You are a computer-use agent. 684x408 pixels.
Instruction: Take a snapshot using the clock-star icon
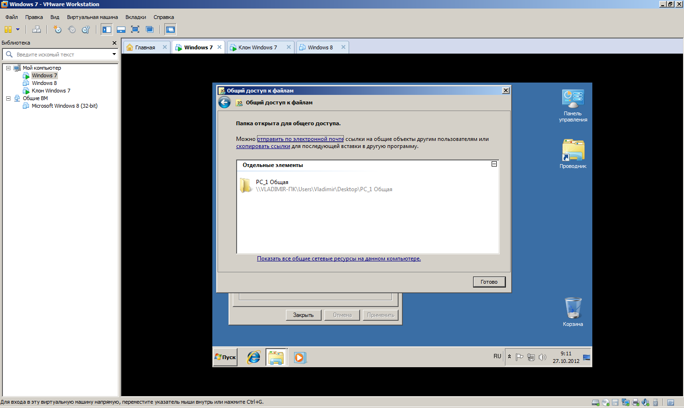pyautogui.click(x=57, y=29)
